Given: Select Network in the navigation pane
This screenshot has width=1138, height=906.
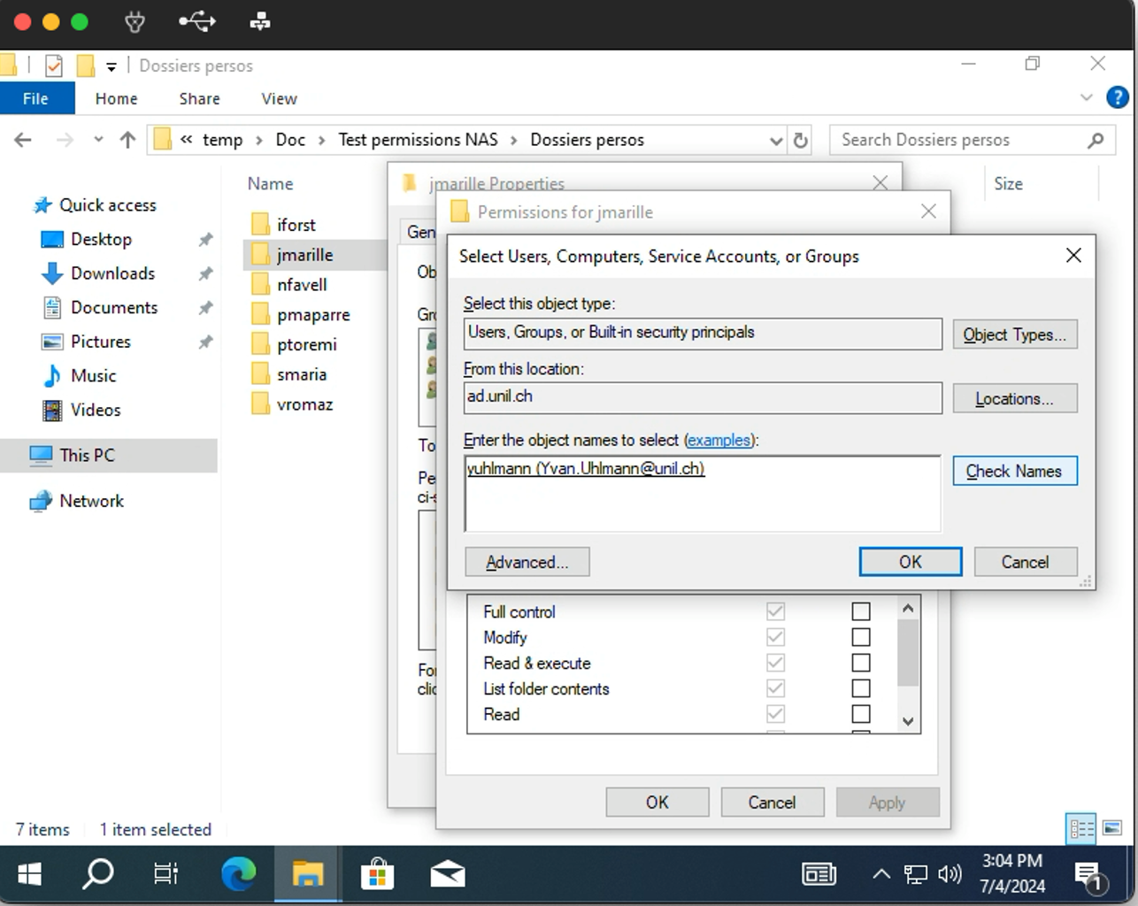Looking at the screenshot, I should point(91,501).
